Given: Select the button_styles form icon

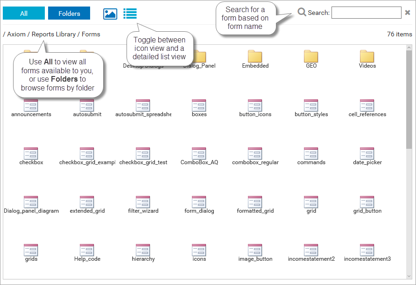Looking at the screenshot, I should click(x=311, y=106).
